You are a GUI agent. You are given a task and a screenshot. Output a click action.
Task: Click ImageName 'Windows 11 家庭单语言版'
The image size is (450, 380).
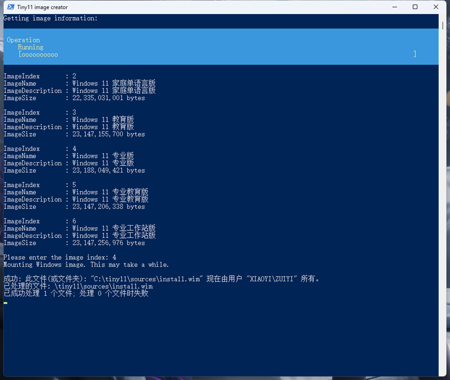pyautogui.click(x=114, y=84)
